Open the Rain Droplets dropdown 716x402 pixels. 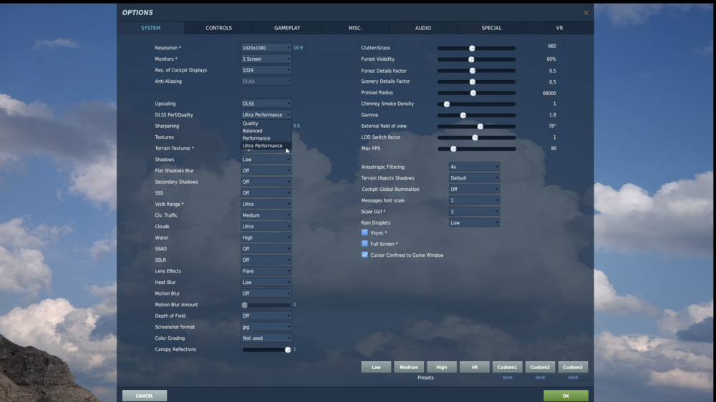pyautogui.click(x=474, y=222)
